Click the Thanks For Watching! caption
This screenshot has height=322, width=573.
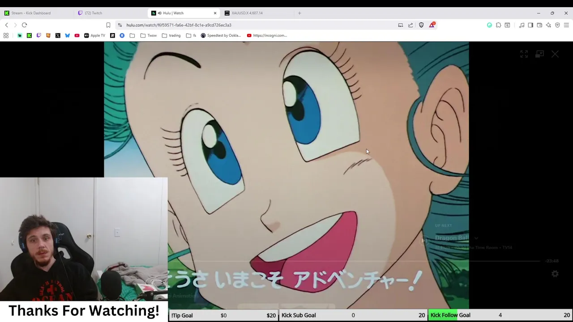(84, 310)
